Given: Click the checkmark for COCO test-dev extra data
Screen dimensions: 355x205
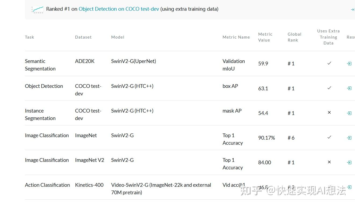Looking at the screenshot, I should 329,88.
